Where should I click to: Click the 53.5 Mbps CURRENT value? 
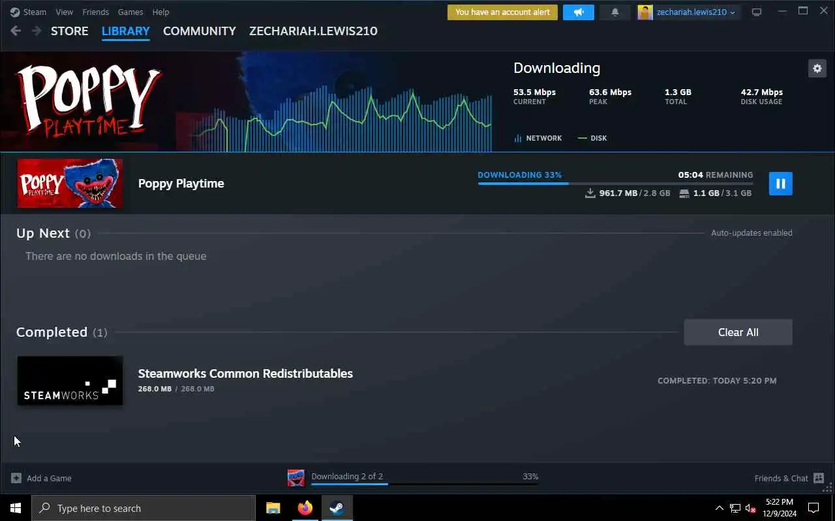[535, 92]
